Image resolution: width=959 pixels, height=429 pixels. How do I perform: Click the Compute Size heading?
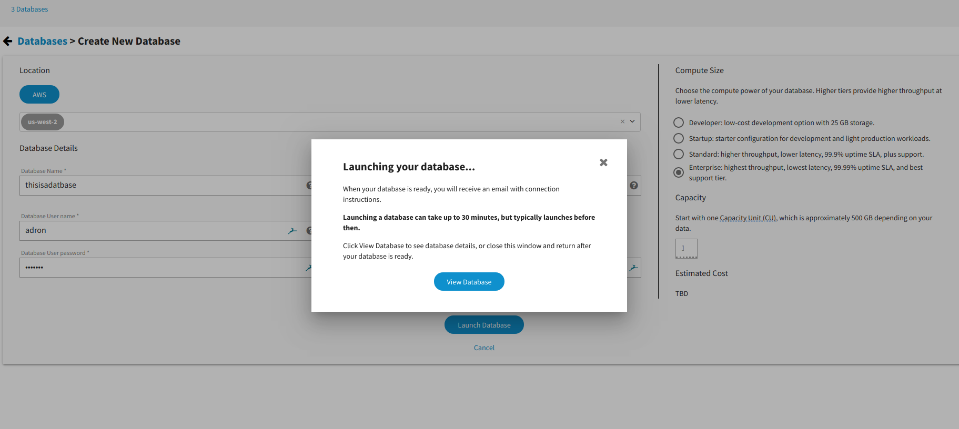click(700, 70)
